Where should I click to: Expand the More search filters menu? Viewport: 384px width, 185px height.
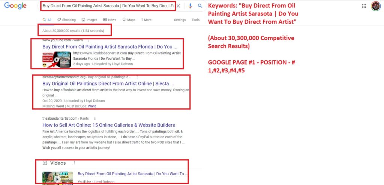[x=145, y=20]
